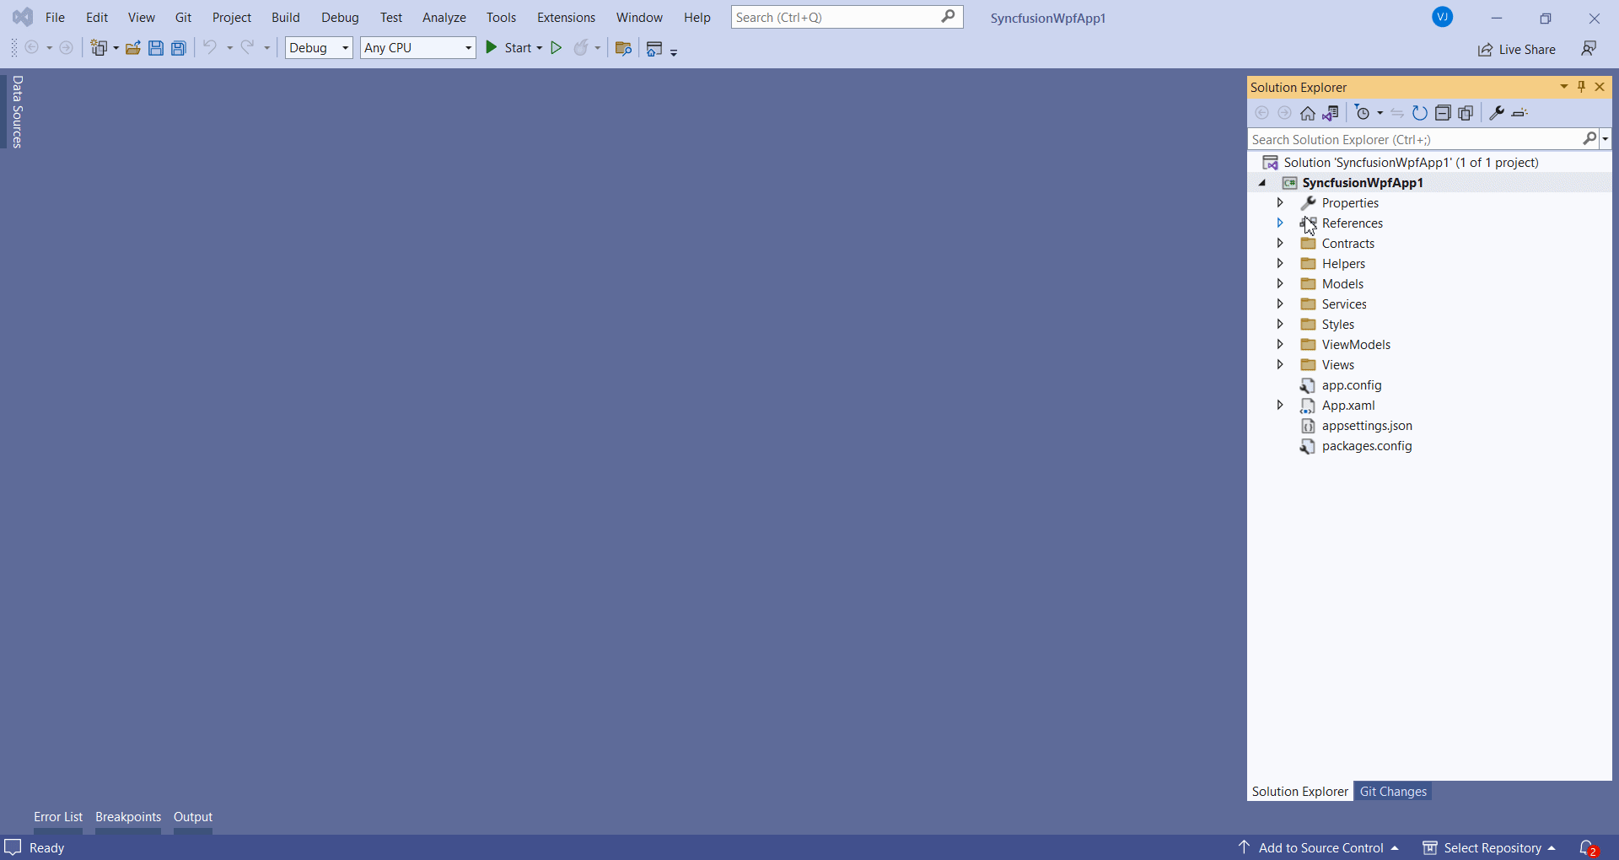Save all open files
This screenshot has height=860, width=1619.
tap(179, 48)
